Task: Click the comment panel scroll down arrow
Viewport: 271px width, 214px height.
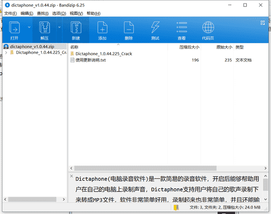Action: (x=265, y=199)
